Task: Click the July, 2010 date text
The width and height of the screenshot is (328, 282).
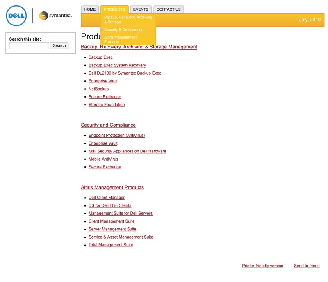Action: (x=310, y=20)
